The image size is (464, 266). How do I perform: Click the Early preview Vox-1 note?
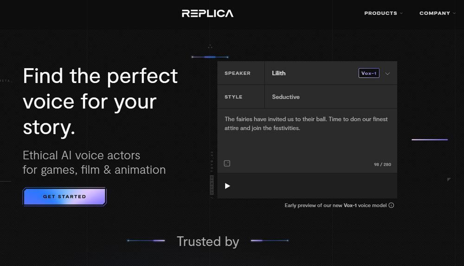click(x=335, y=205)
